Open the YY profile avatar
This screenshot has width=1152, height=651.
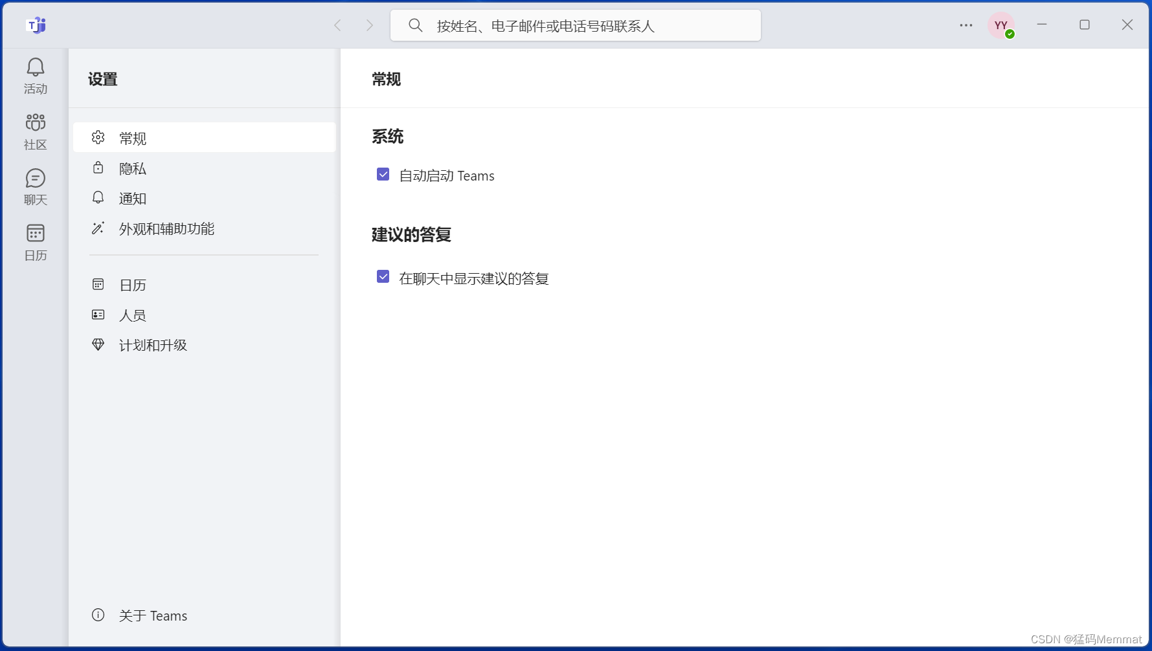click(1001, 25)
